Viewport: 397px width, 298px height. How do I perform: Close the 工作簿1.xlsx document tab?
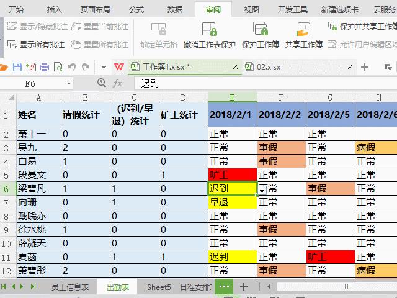pos(235,67)
